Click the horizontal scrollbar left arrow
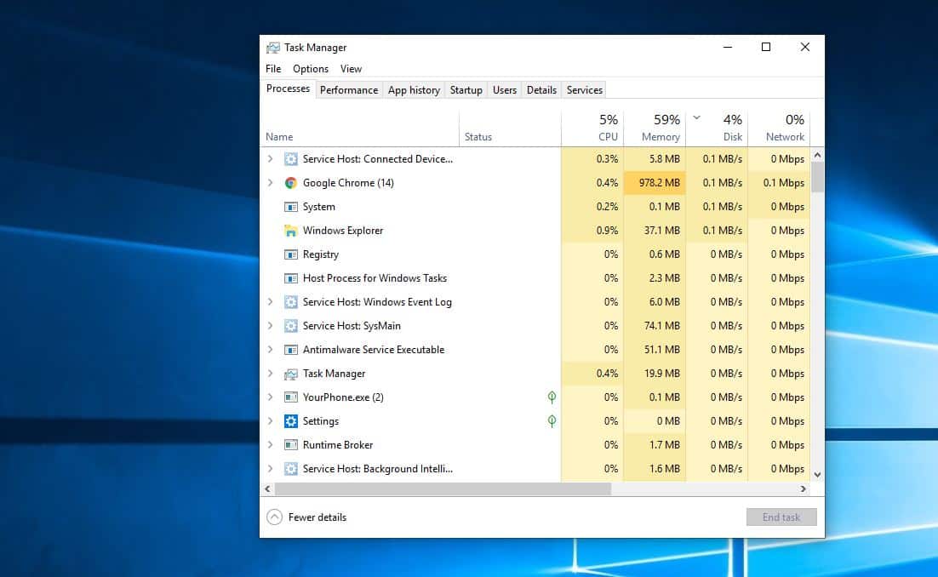The image size is (938, 577). tap(267, 489)
